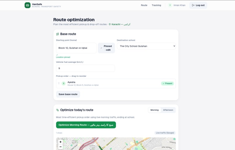
Task: Open the Route page in the navigation
Action: (x=144, y=5)
